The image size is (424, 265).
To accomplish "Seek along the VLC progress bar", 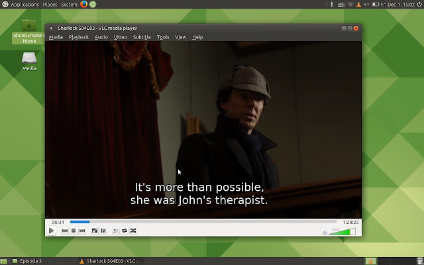I will pyautogui.click(x=203, y=222).
